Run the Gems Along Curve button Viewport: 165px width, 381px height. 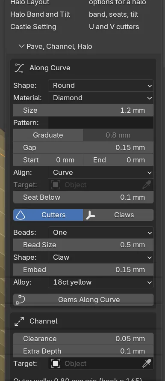[83, 300]
